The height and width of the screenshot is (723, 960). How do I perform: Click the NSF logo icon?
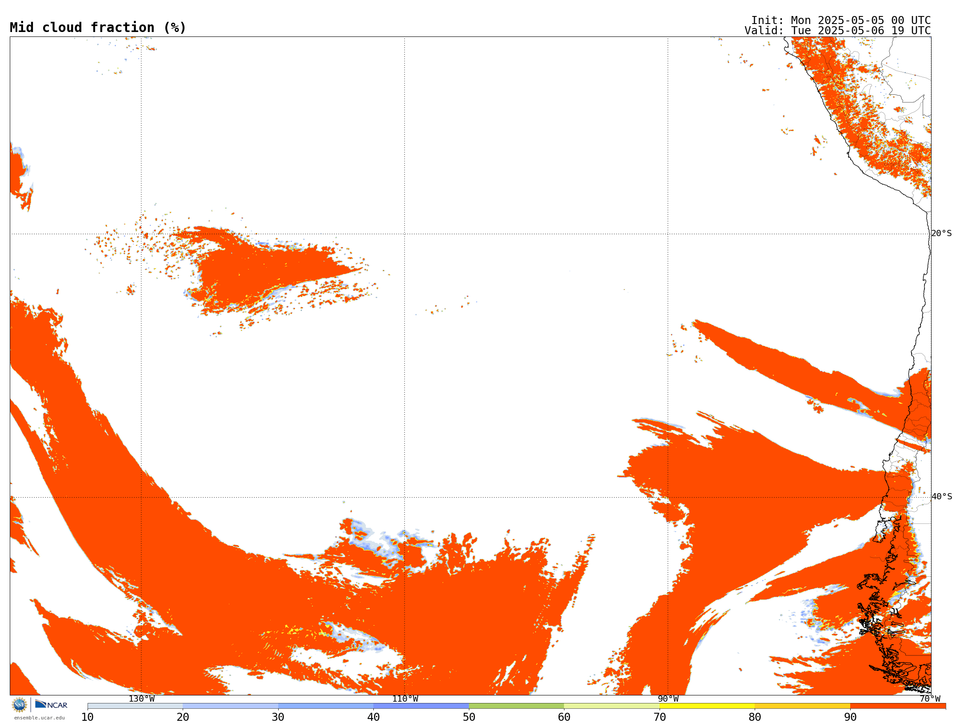point(20,705)
